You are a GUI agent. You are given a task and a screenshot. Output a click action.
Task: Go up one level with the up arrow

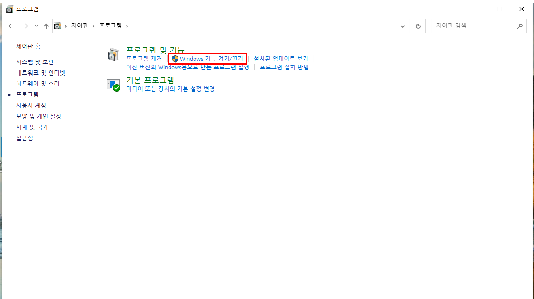(46, 26)
